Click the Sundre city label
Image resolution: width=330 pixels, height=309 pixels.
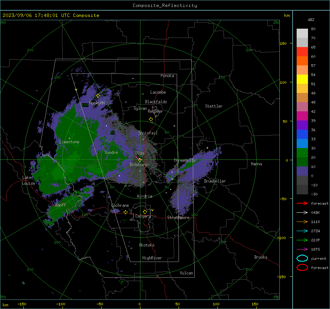pos(111,152)
